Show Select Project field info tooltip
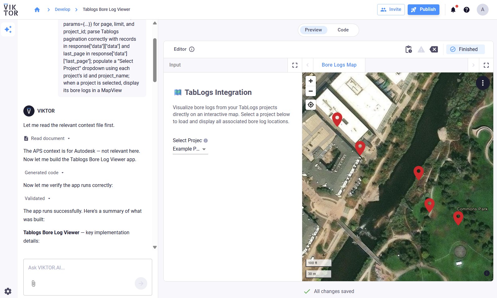Screen dimensions: 497x298 (x=206, y=141)
